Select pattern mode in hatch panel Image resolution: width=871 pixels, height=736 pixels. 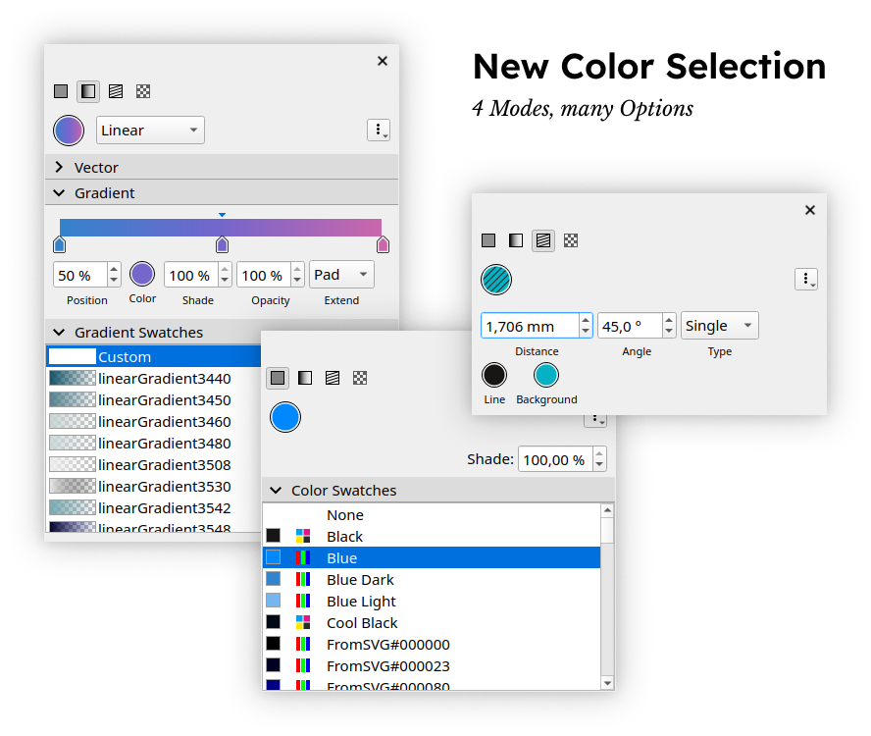(571, 240)
